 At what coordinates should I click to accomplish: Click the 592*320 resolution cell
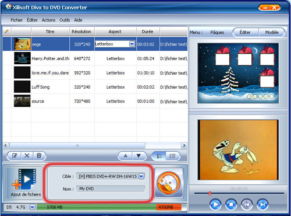pyautogui.click(x=82, y=73)
